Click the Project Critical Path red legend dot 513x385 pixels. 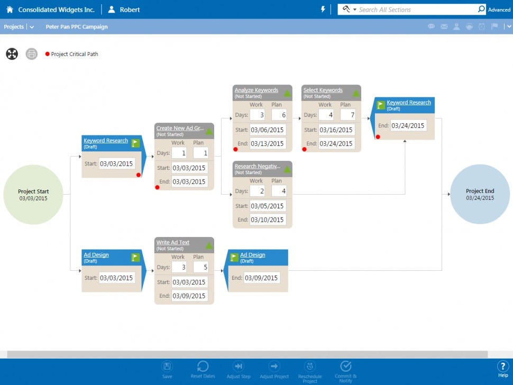tap(48, 54)
